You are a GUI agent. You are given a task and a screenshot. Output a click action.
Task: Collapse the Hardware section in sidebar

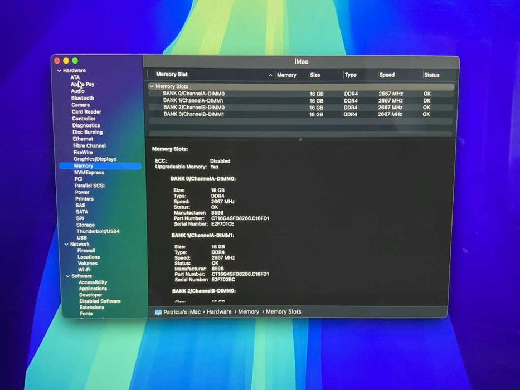[59, 71]
